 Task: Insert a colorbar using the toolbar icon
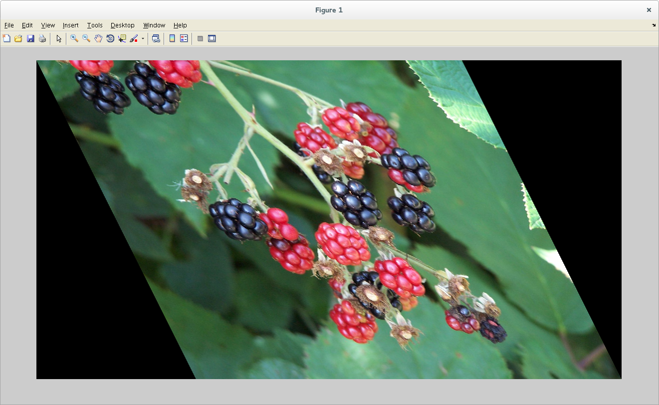pos(172,38)
